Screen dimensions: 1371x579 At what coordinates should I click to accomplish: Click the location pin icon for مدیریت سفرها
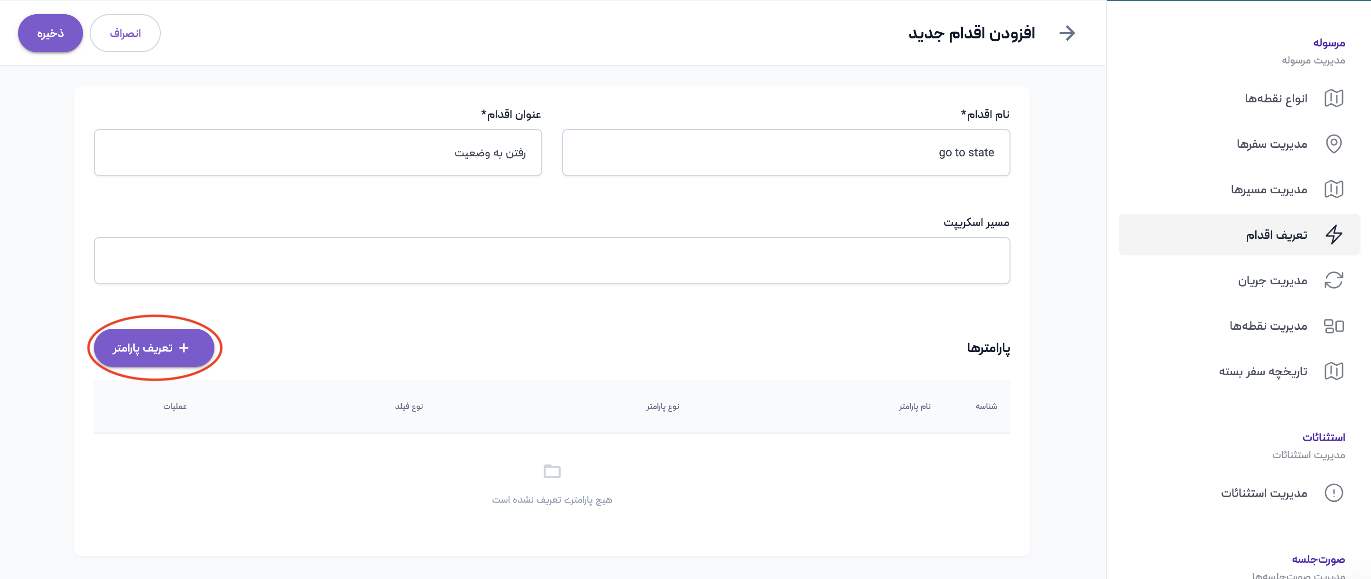pyautogui.click(x=1333, y=144)
